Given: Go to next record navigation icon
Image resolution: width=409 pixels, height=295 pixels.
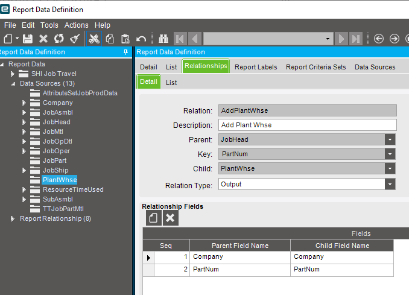Looking at the screenshot, I should click(341, 39).
